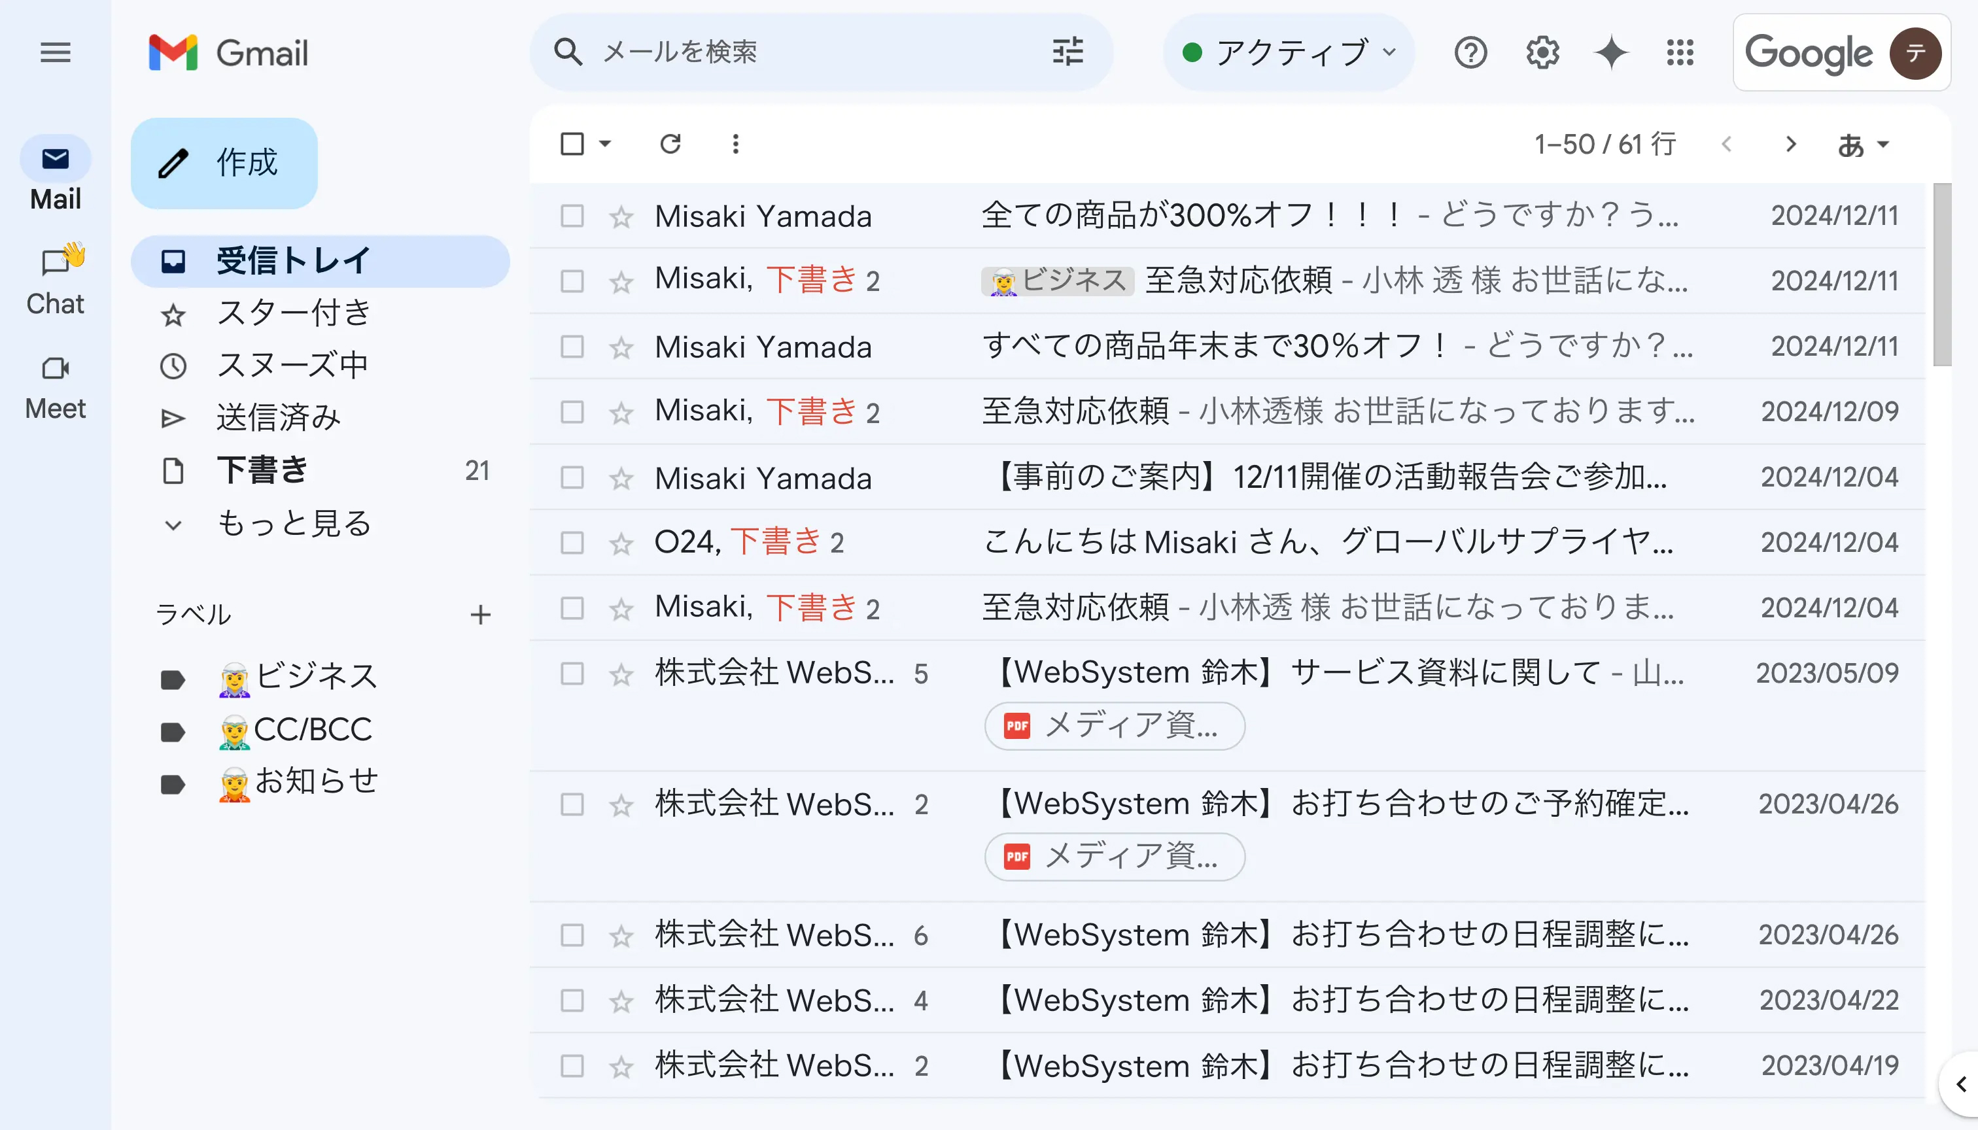
Task: Expand もっと見る in the sidebar
Action: pyautogui.click(x=294, y=524)
